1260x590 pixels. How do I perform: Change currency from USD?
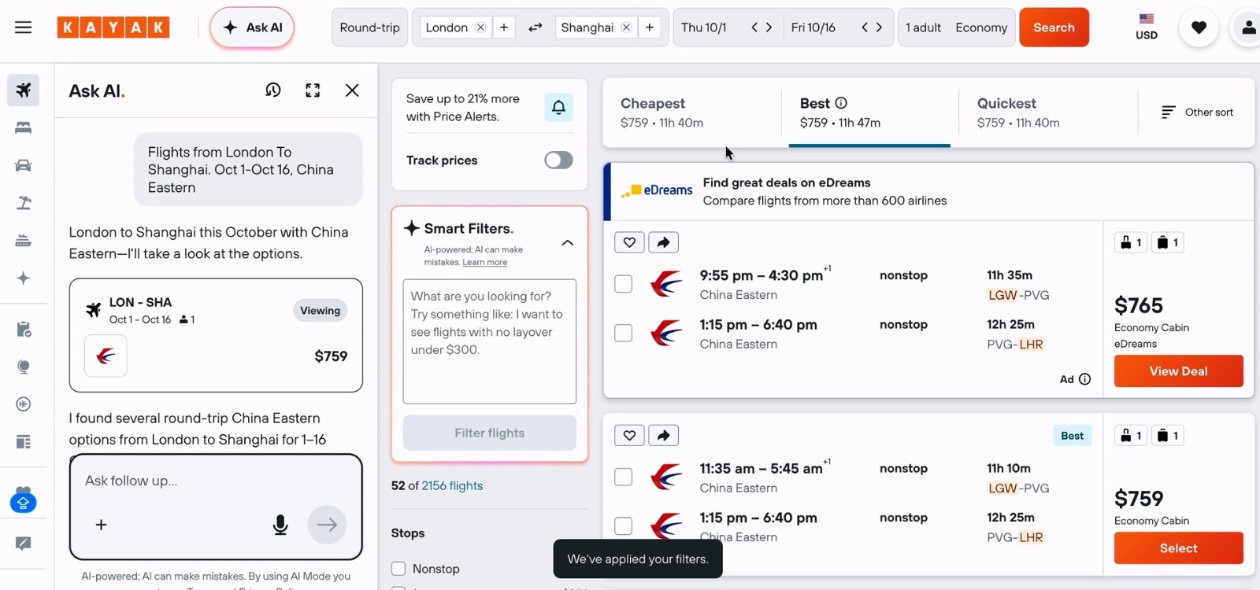click(x=1147, y=28)
